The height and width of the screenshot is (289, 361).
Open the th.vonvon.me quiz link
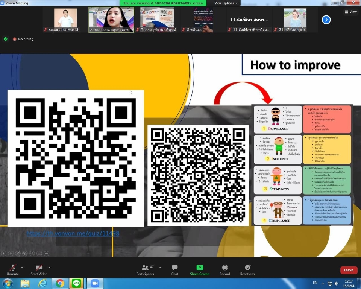coord(73,233)
